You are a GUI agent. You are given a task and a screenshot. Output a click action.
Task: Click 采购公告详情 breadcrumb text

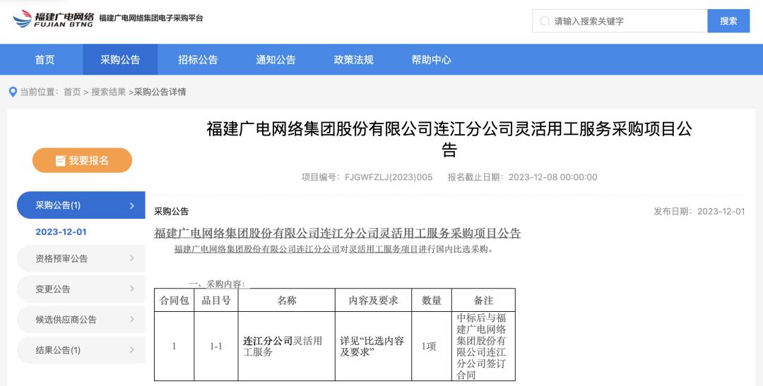160,92
